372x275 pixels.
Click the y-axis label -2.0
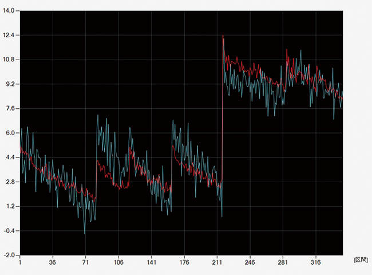(9, 256)
